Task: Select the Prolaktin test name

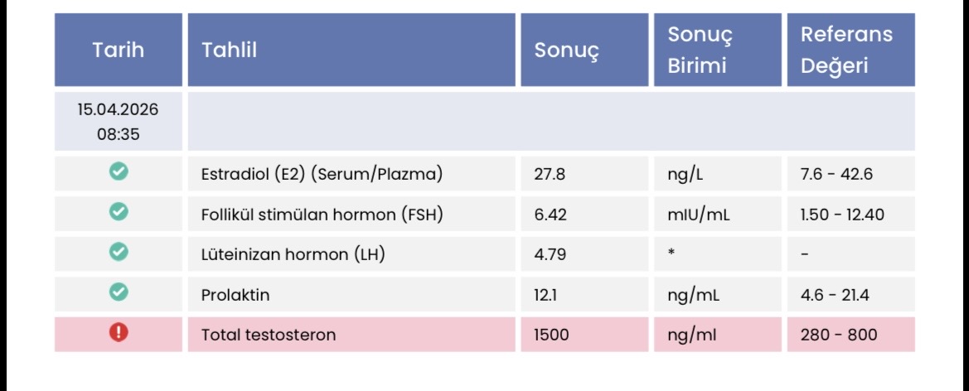Action: click(235, 295)
